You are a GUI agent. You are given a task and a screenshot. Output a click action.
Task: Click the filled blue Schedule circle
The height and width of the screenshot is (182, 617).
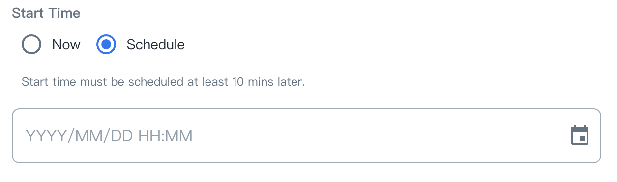[106, 45]
